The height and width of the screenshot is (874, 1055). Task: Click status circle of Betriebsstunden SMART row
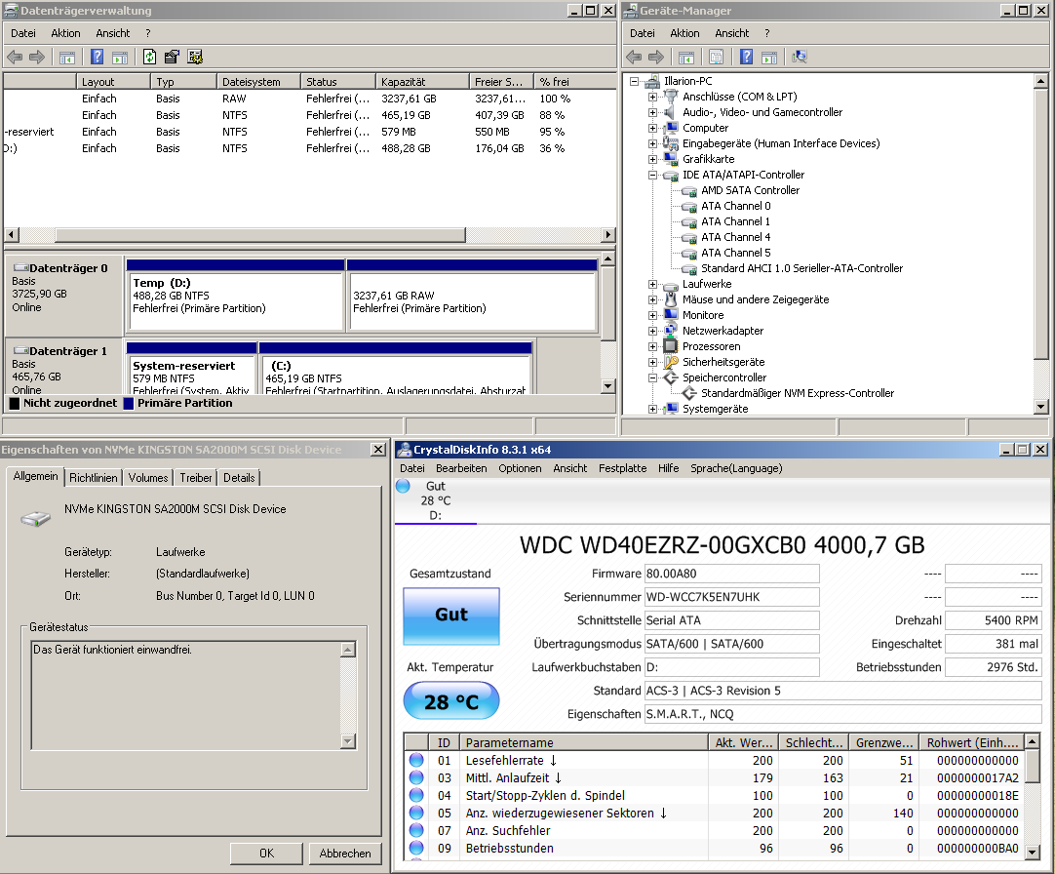[x=416, y=848]
